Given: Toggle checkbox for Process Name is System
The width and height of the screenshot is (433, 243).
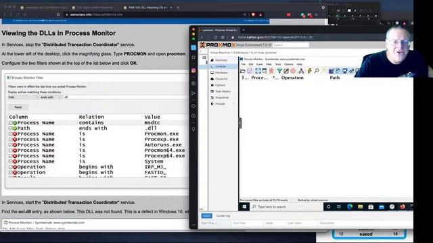Looking at the screenshot, I should point(11,161).
